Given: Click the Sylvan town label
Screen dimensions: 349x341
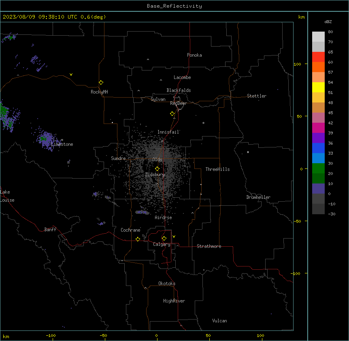Looking at the screenshot, I should pos(158,99).
